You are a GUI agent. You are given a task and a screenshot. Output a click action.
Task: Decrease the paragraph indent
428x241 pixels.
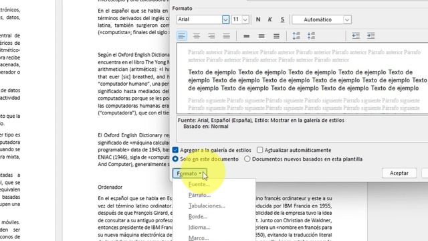[x=356, y=35]
